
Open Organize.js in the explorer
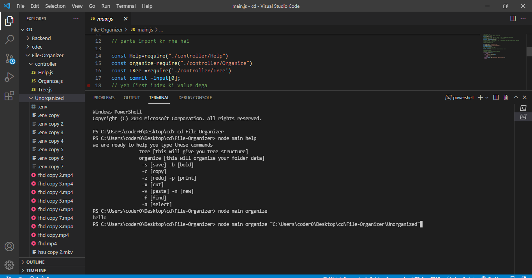tap(50, 81)
